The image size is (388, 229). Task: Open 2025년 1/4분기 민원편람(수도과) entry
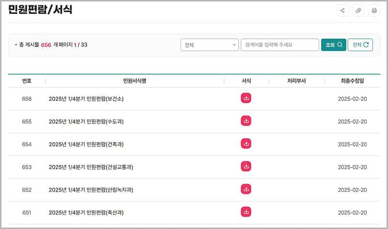[86, 122]
